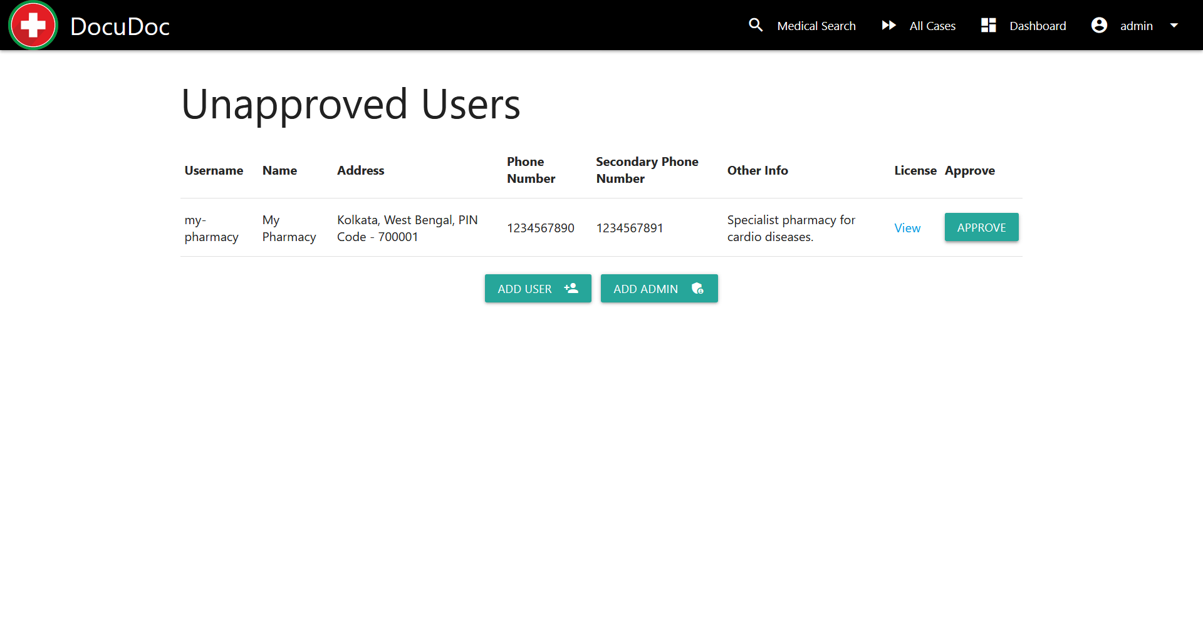1203x618 pixels.
Task: Click the phone number 1234567890 cell
Action: 541,228
